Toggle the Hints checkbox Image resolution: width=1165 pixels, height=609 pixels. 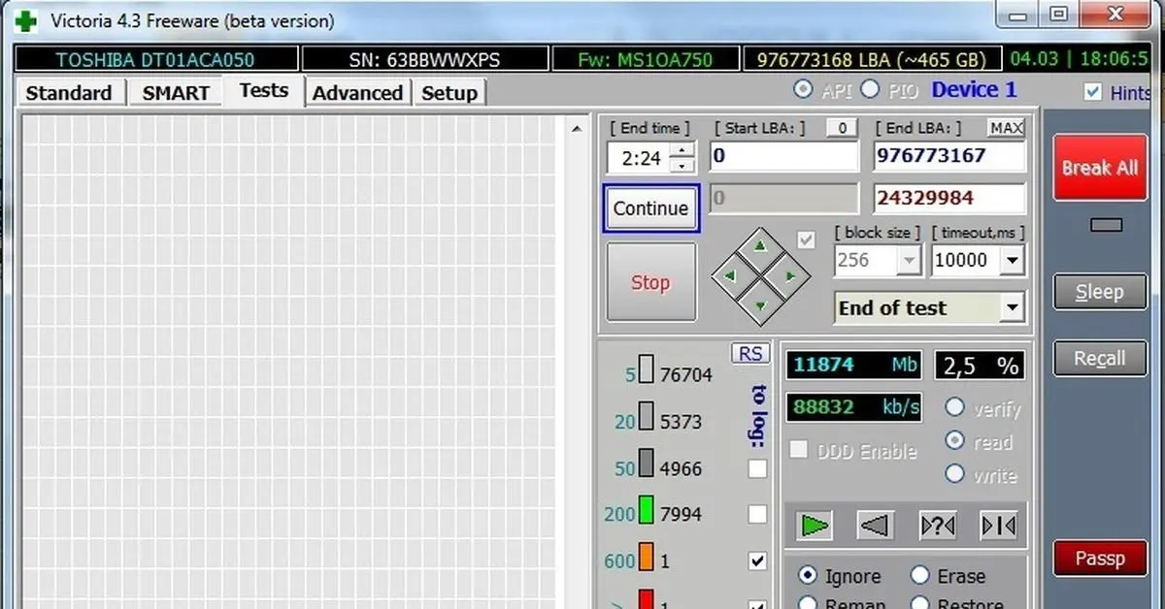pyautogui.click(x=1093, y=92)
